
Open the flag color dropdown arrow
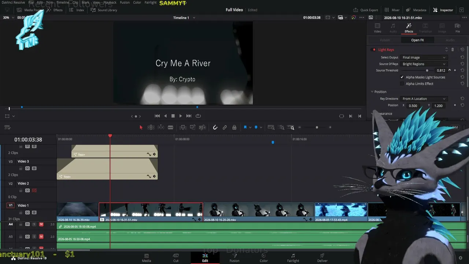pyautogui.click(x=250, y=128)
